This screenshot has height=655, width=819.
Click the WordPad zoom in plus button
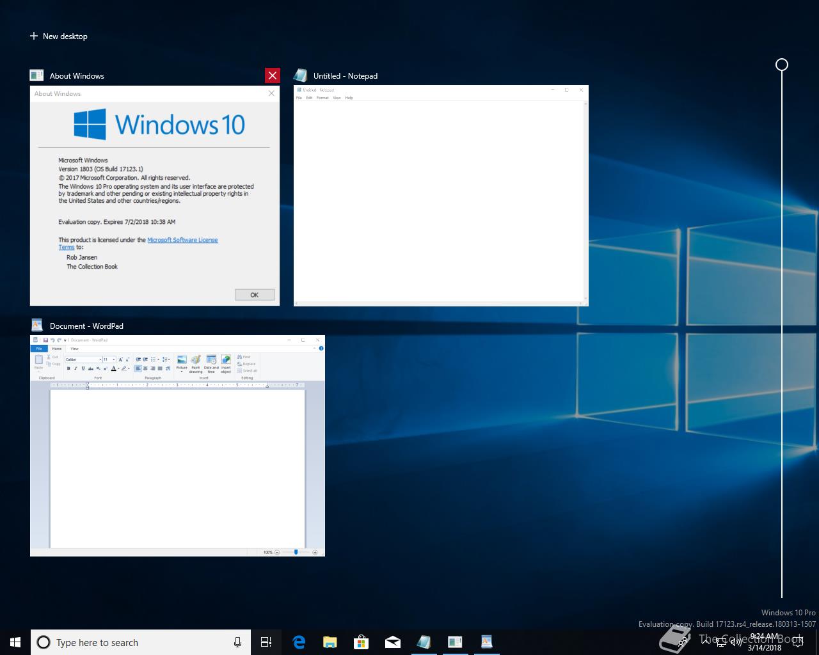pyautogui.click(x=315, y=552)
